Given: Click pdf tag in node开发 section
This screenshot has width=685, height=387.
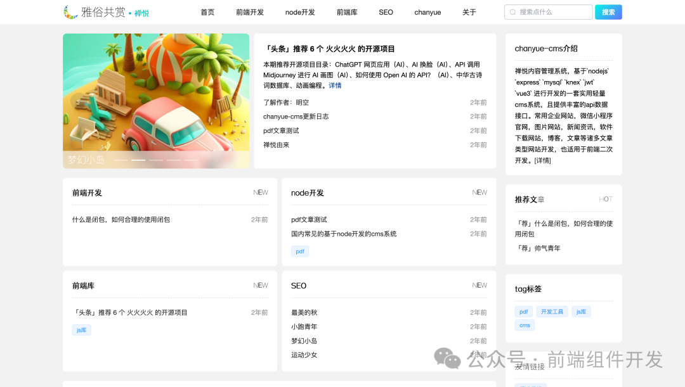Looking at the screenshot, I should click(x=299, y=251).
